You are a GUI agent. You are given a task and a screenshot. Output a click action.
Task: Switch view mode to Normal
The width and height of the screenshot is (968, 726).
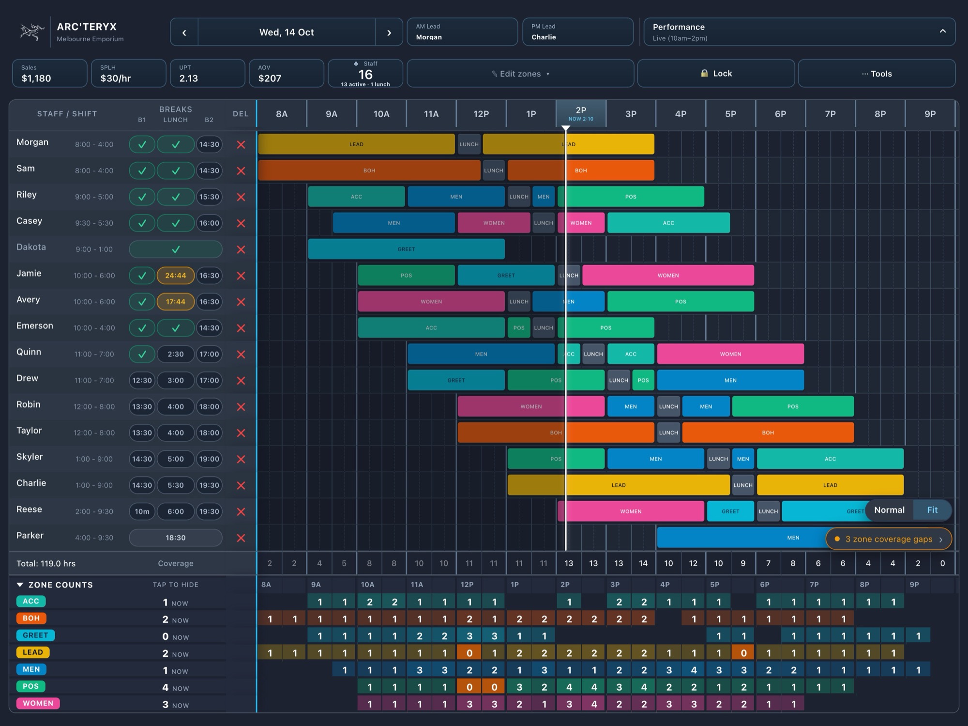click(x=889, y=510)
